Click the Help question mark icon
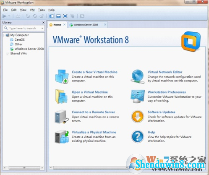This screenshot has height=175, width=209. tap(138, 136)
